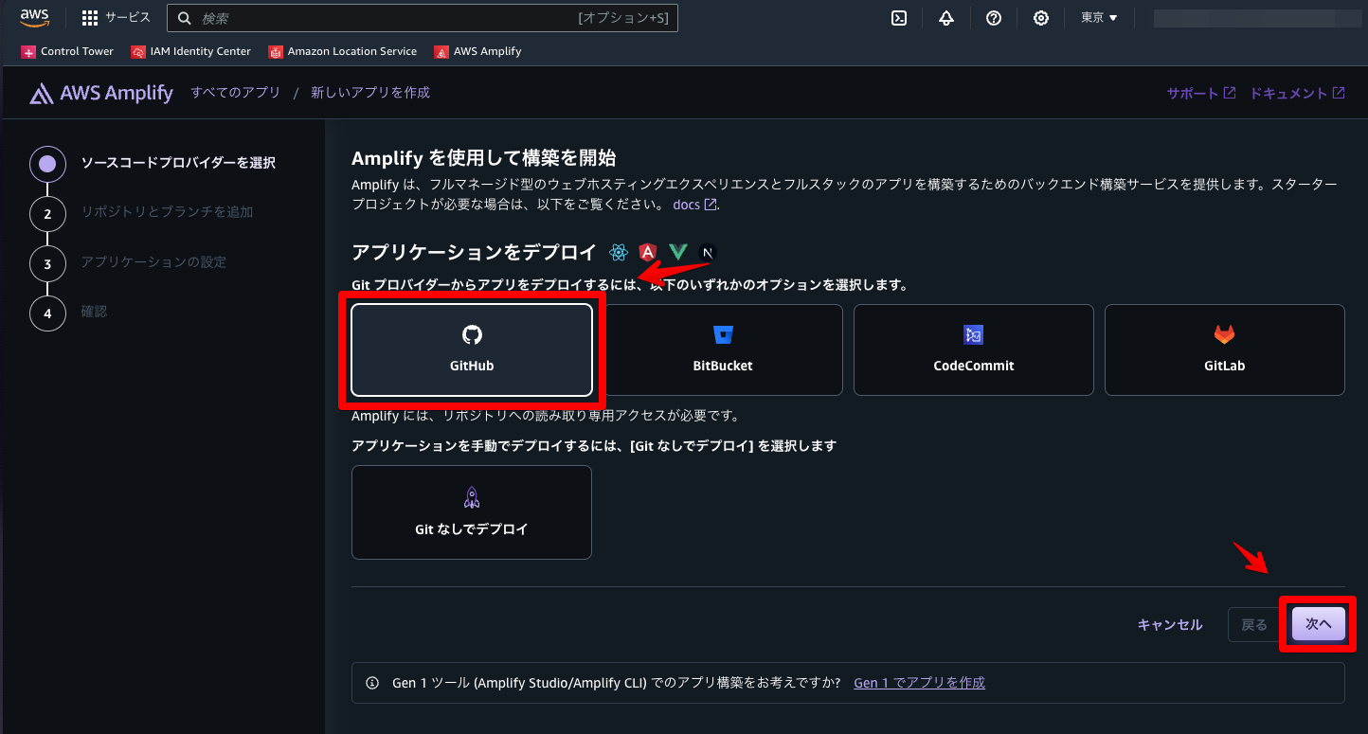
Task: Open the account menu in the top bar
Action: (1256, 18)
